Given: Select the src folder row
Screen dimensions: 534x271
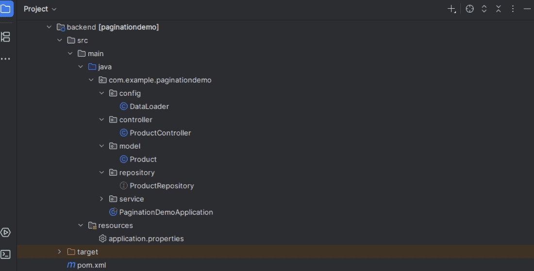Looking at the screenshot, I should tap(276, 40).
